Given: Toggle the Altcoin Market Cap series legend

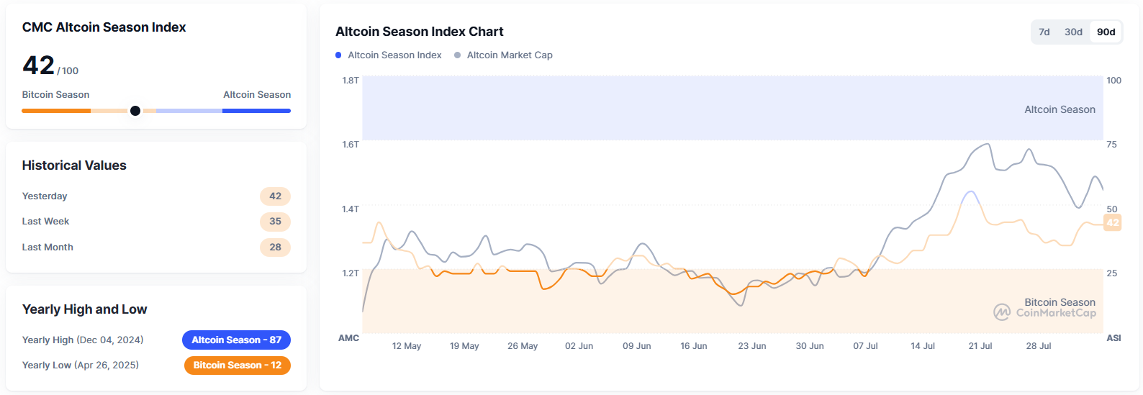Looking at the screenshot, I should [x=510, y=55].
